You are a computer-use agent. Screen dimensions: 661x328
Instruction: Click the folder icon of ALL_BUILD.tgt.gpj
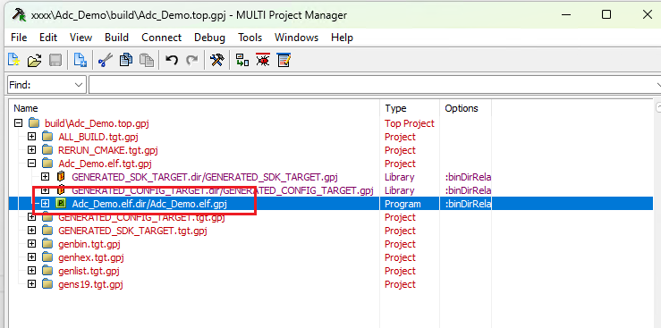coord(47,137)
